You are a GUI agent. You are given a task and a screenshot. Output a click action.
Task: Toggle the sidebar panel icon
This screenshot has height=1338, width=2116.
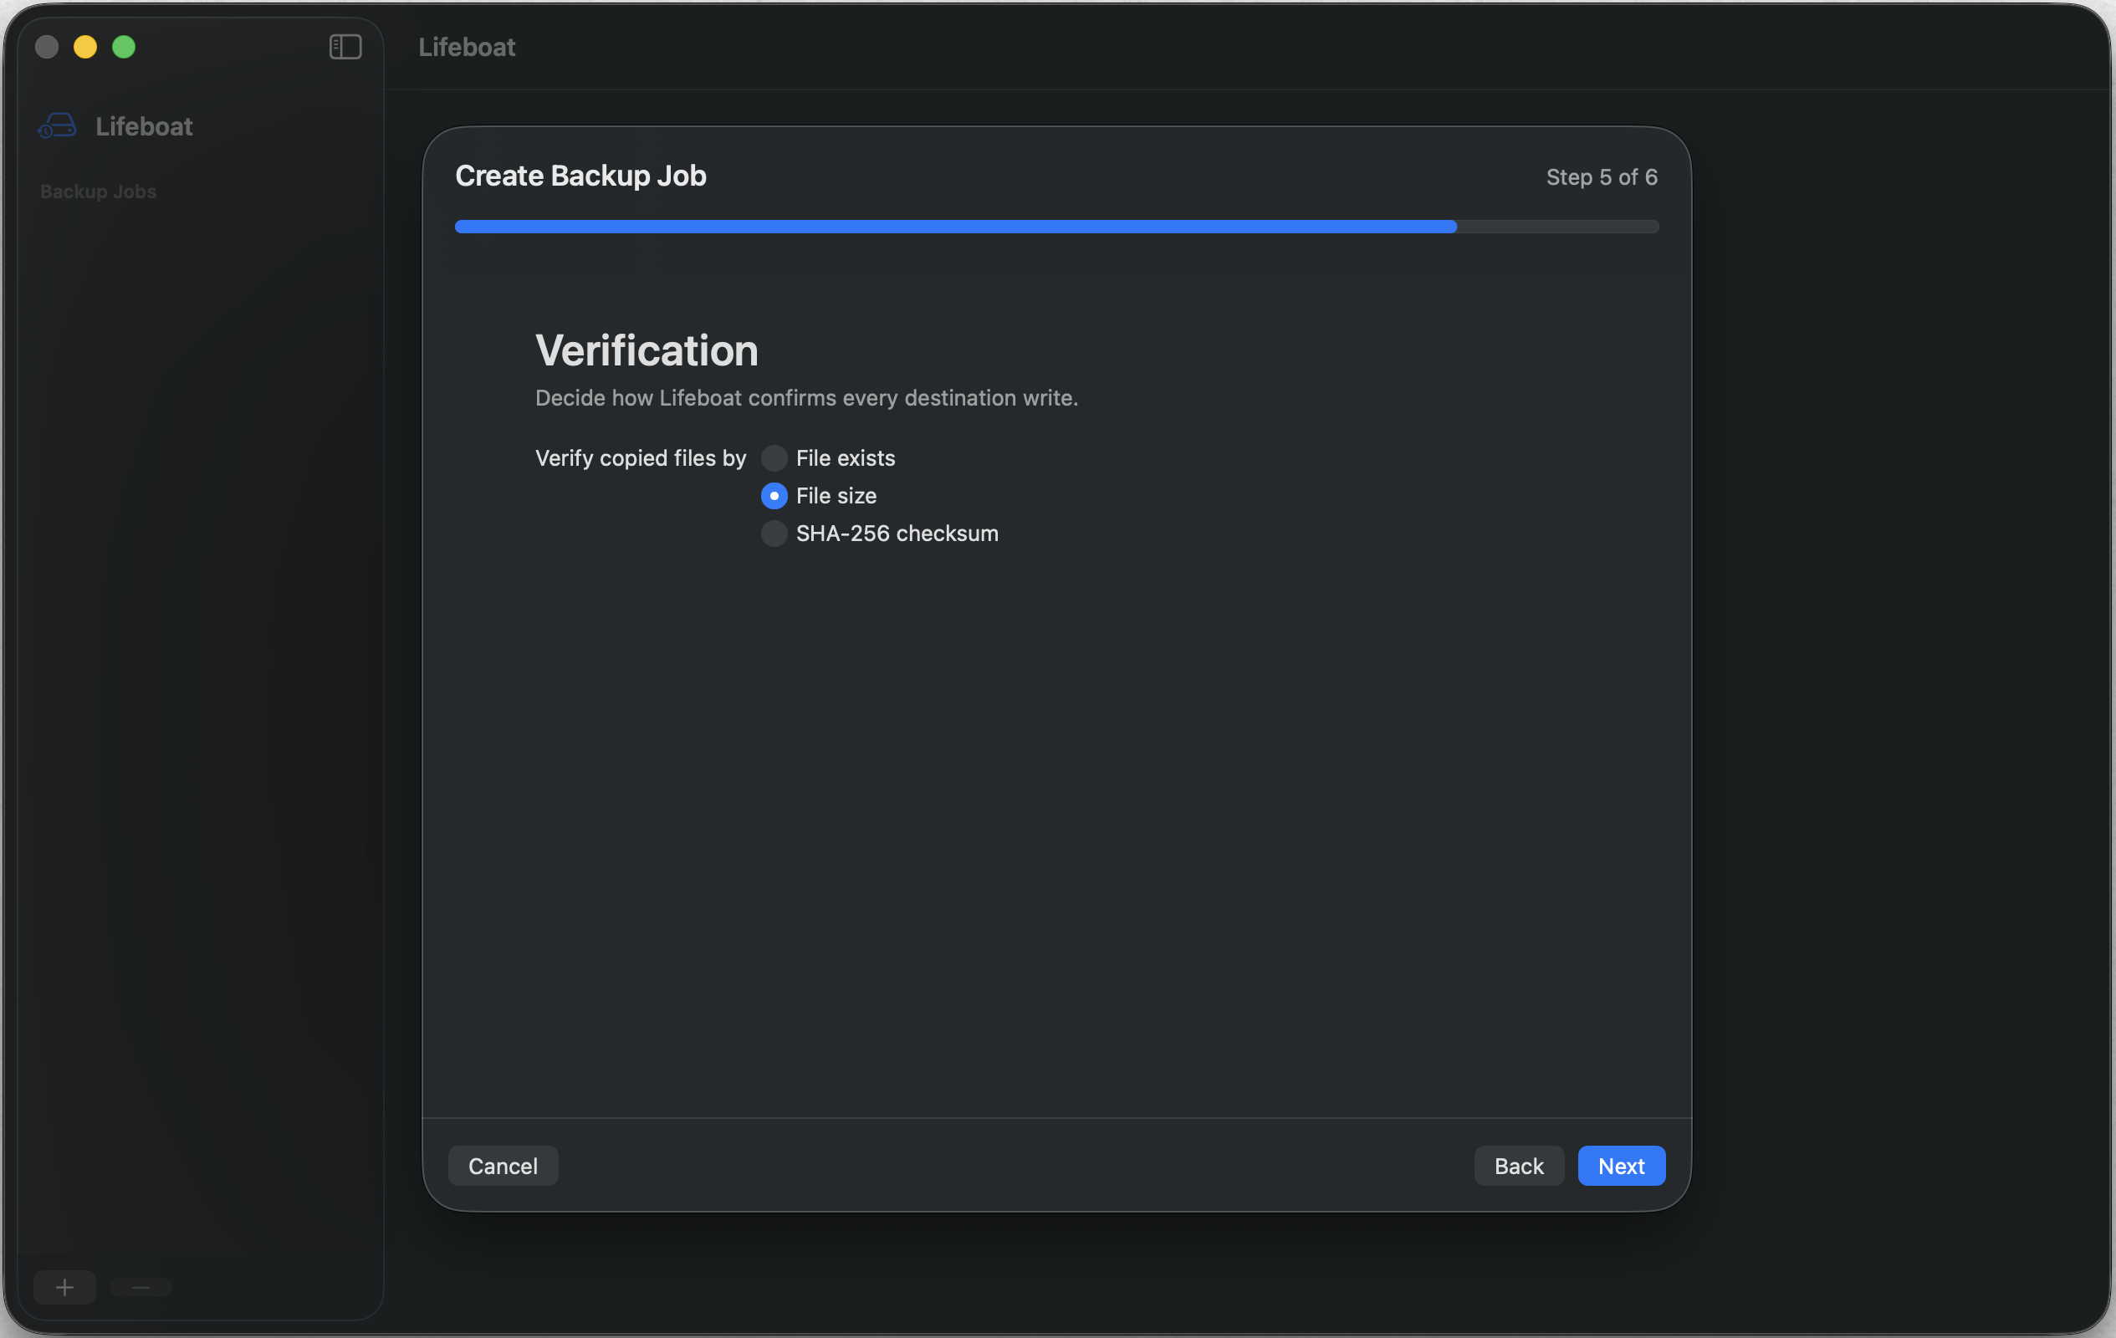coord(345,47)
